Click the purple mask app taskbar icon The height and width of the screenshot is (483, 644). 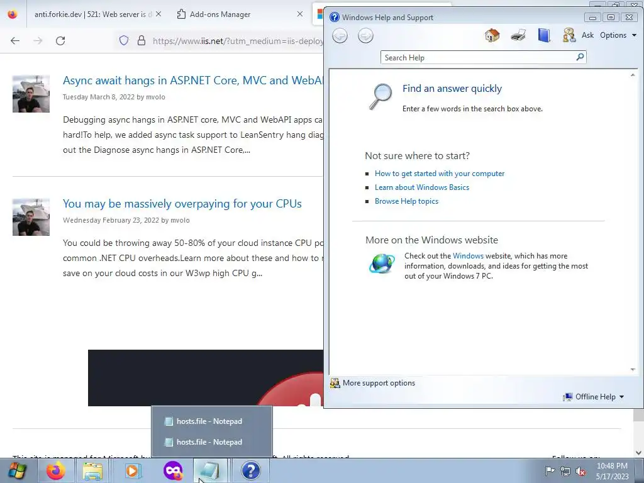(x=172, y=470)
